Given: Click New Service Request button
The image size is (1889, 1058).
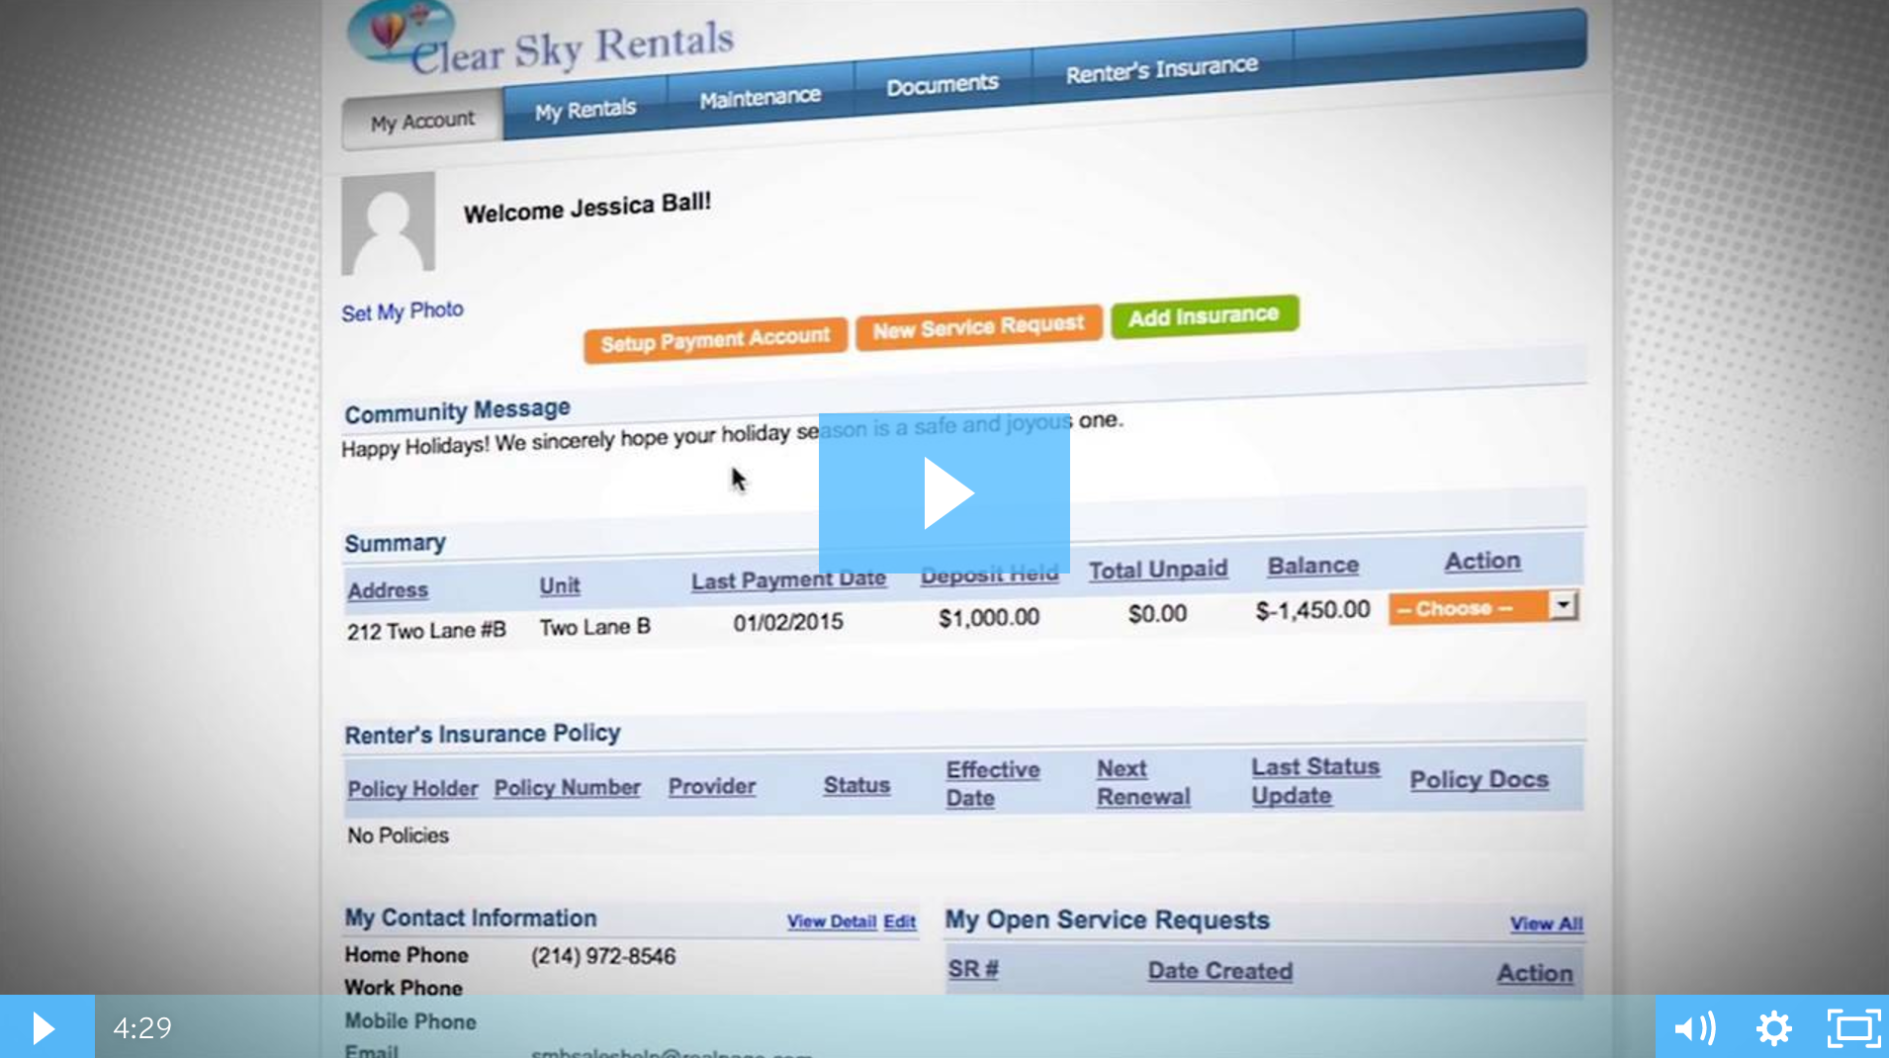Looking at the screenshot, I should (978, 327).
